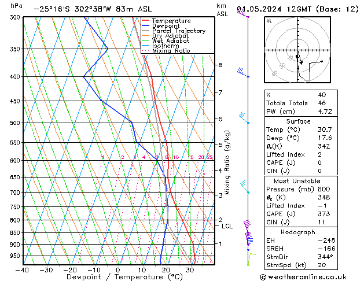The height and width of the screenshot is (281, 364).
Task: Click the 8 km altitude tick label
Action: tap(220, 65)
